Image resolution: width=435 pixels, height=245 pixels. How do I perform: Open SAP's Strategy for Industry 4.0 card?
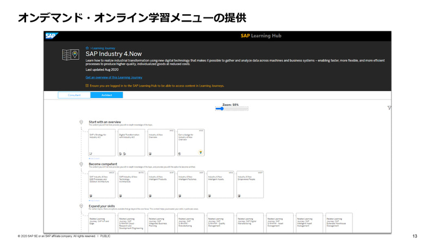(102, 143)
